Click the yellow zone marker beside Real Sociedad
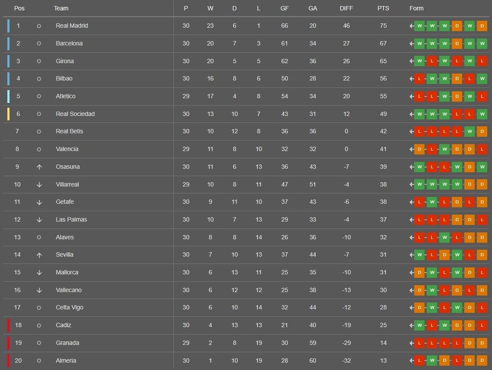The image size is (492, 370). [x=8, y=114]
